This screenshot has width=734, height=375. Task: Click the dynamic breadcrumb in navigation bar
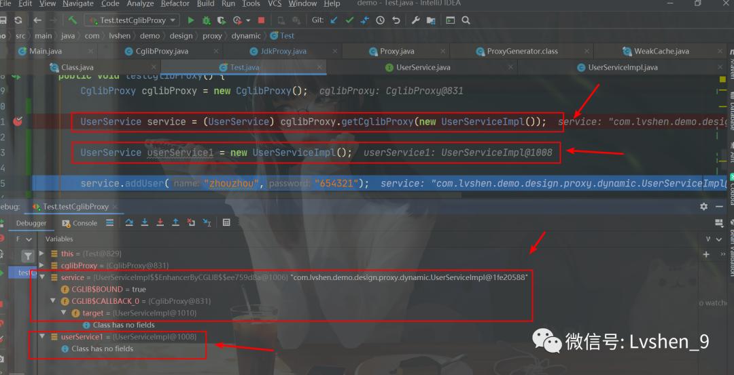[x=245, y=36]
